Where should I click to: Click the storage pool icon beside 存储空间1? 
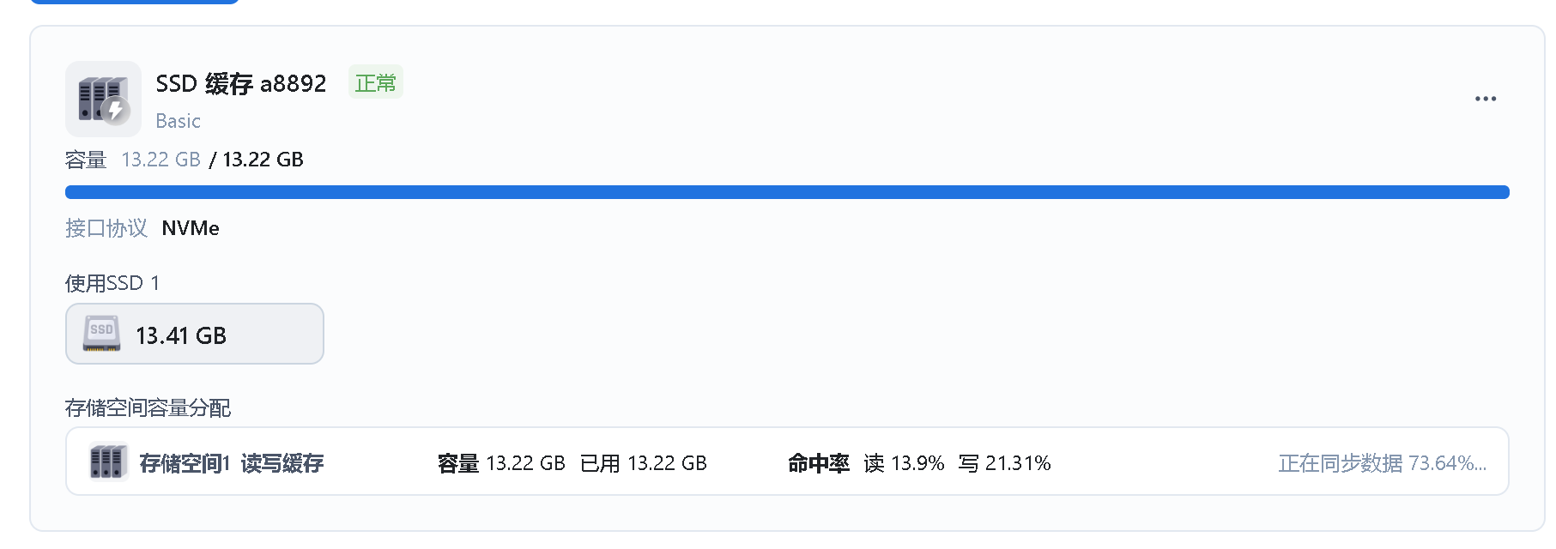(x=108, y=462)
